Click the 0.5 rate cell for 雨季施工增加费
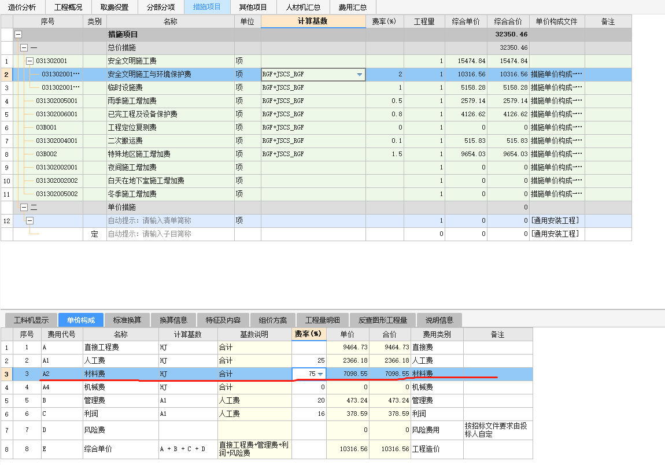665x465 pixels. 384,101
